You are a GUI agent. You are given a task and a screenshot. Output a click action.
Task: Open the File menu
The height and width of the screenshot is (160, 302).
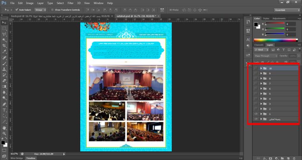tap(13, 3)
